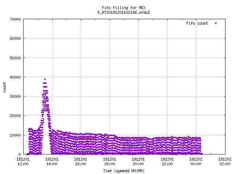Viewport: 232px width, 174px height.
Task: Click the x-axis tick label 181201 16:00
Action: click(80, 162)
